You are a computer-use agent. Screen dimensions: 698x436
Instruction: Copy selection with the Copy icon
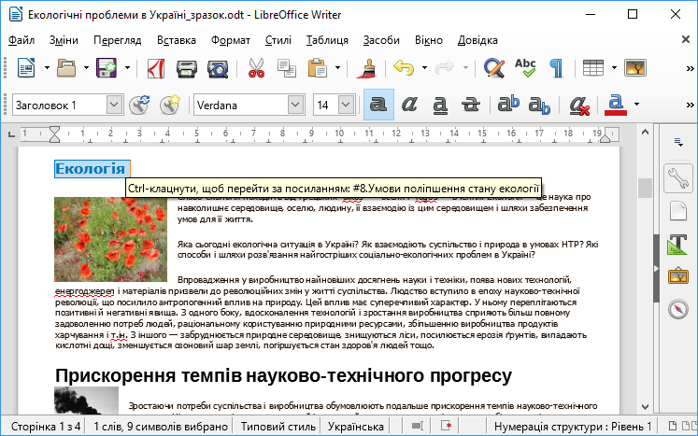[286, 68]
